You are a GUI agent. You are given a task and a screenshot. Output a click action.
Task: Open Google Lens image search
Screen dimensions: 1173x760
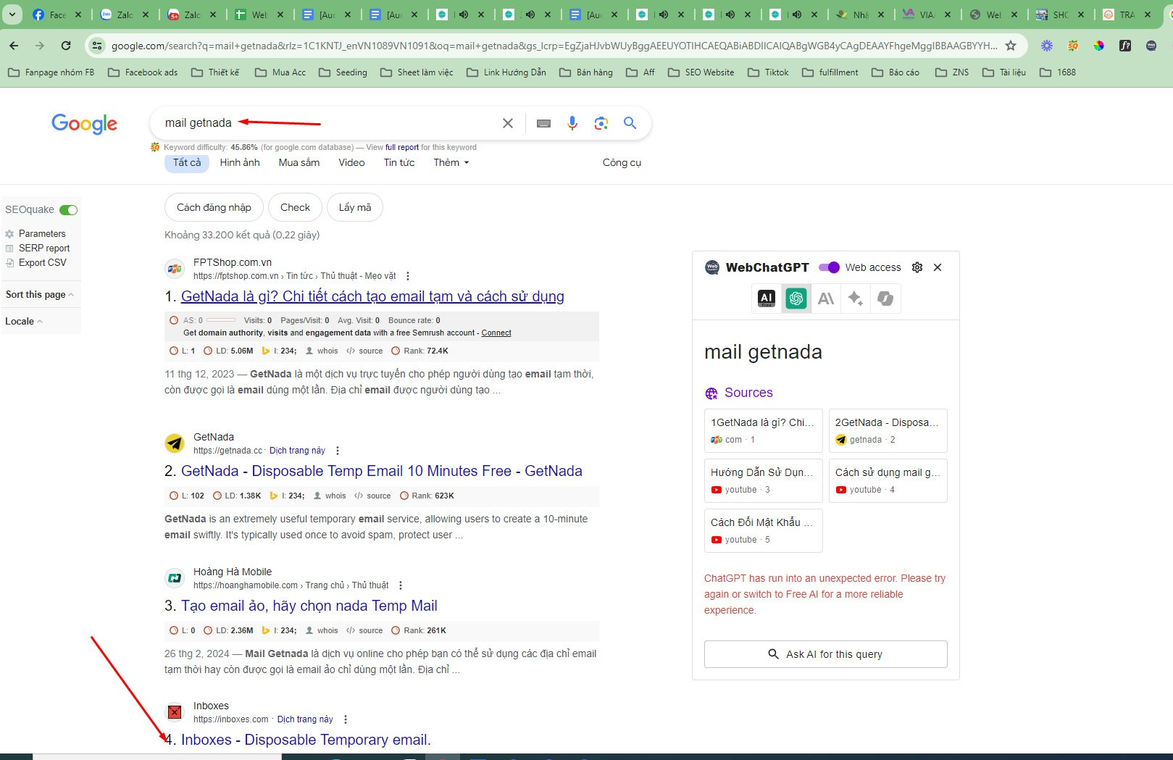(x=601, y=123)
